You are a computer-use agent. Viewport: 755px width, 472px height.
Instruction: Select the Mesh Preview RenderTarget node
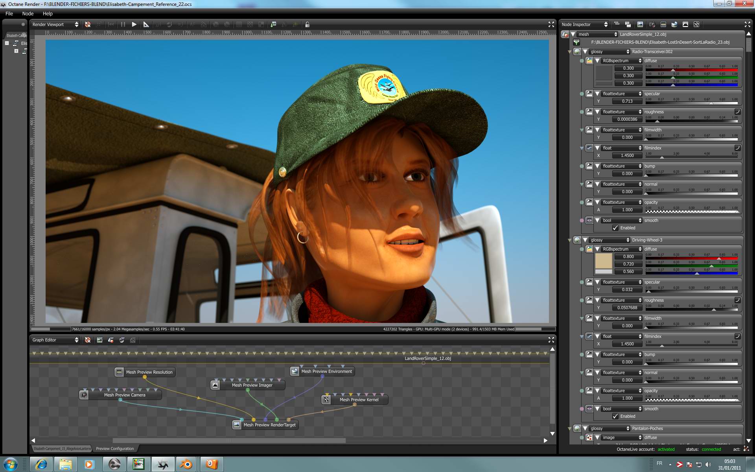coord(269,425)
